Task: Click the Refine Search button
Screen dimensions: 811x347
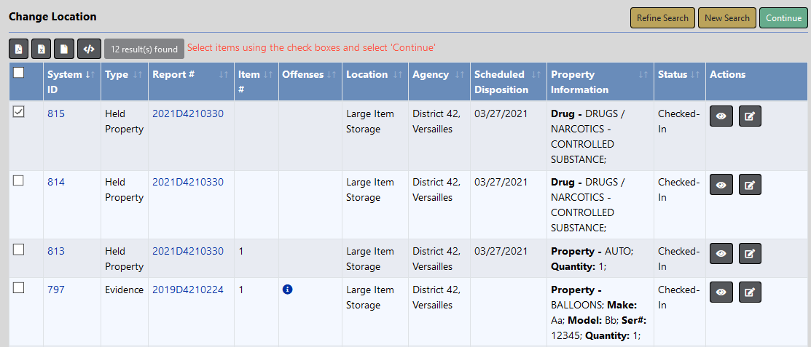Action: click(662, 18)
